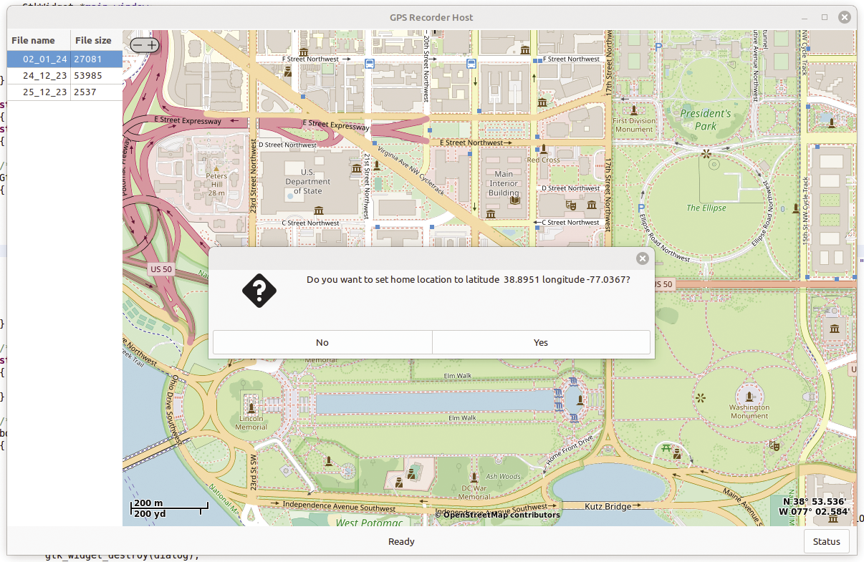
Task: Sort by File name column header
Action: tap(39, 40)
